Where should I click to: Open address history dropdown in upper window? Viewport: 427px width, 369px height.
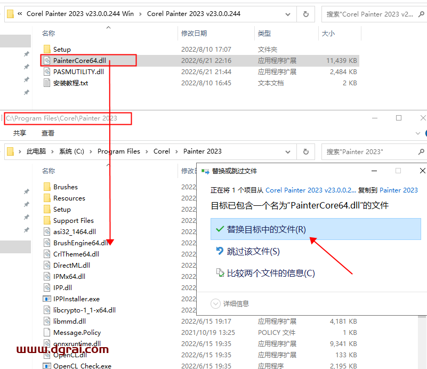[x=287, y=14]
